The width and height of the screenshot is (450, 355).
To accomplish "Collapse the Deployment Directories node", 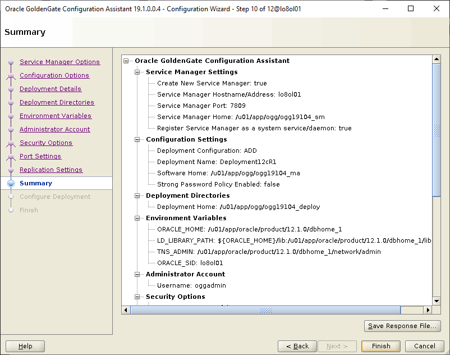I will click(137, 195).
